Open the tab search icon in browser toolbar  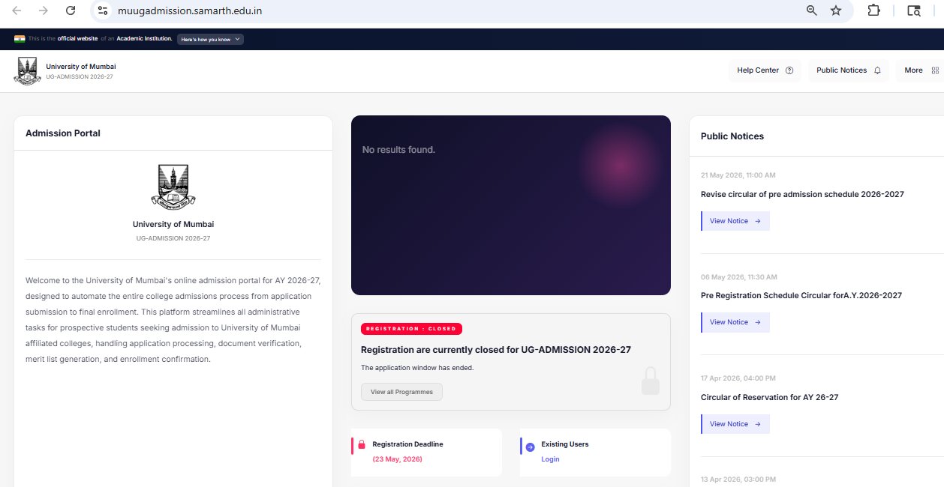tap(914, 10)
